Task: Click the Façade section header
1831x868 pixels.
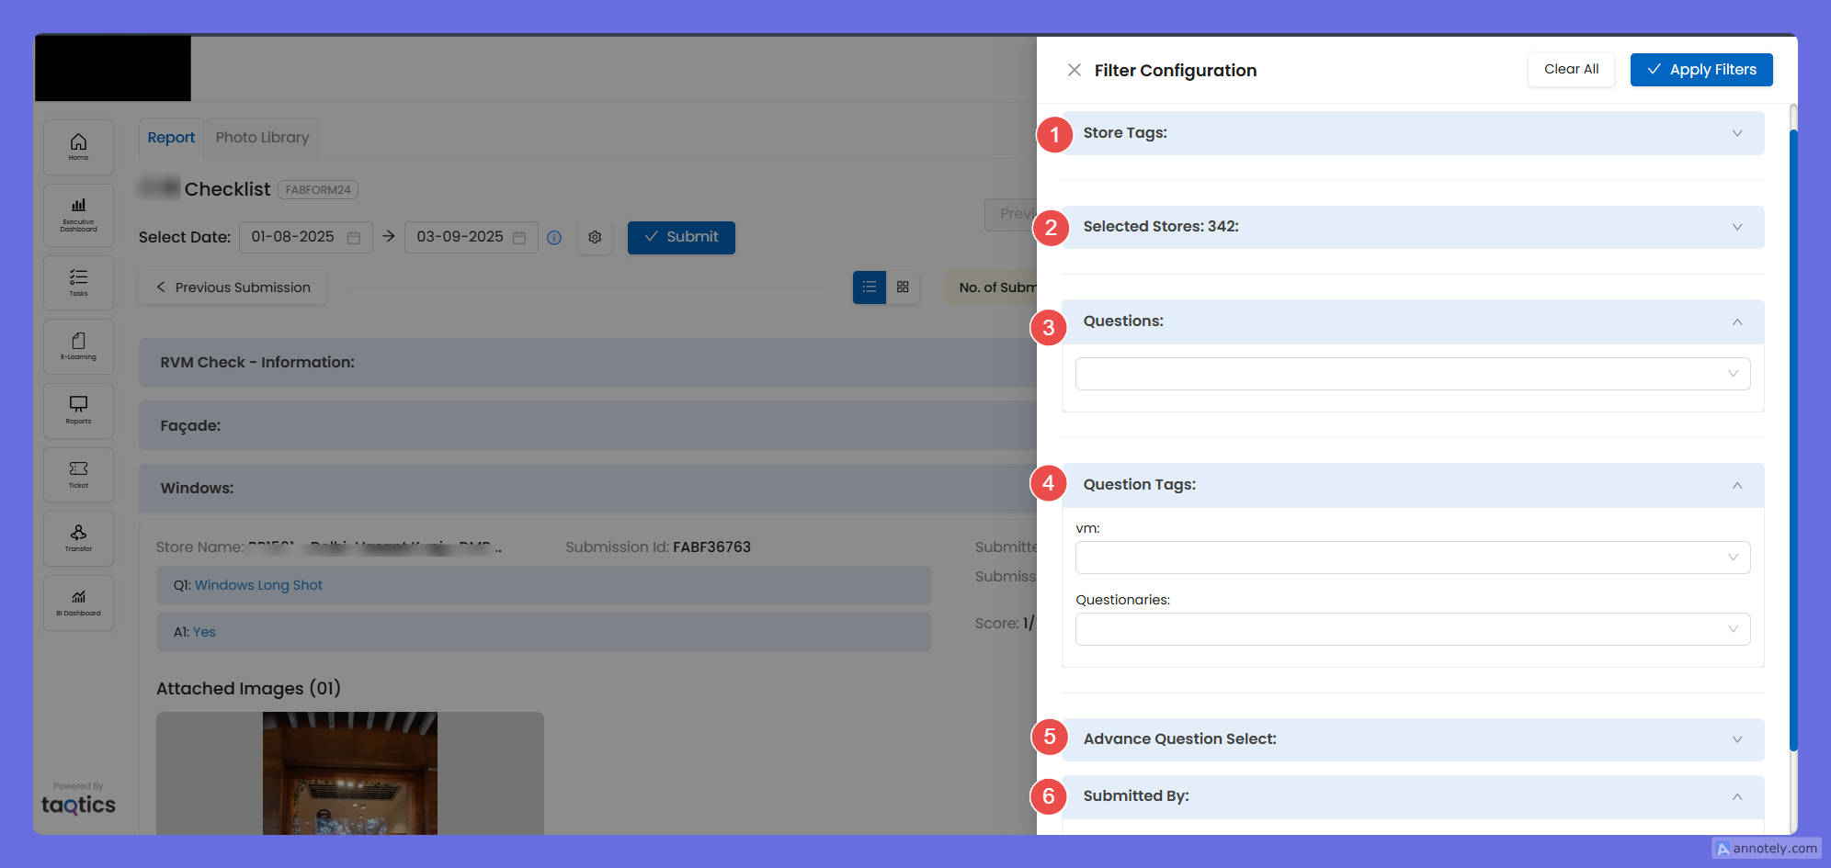Action: (588, 426)
